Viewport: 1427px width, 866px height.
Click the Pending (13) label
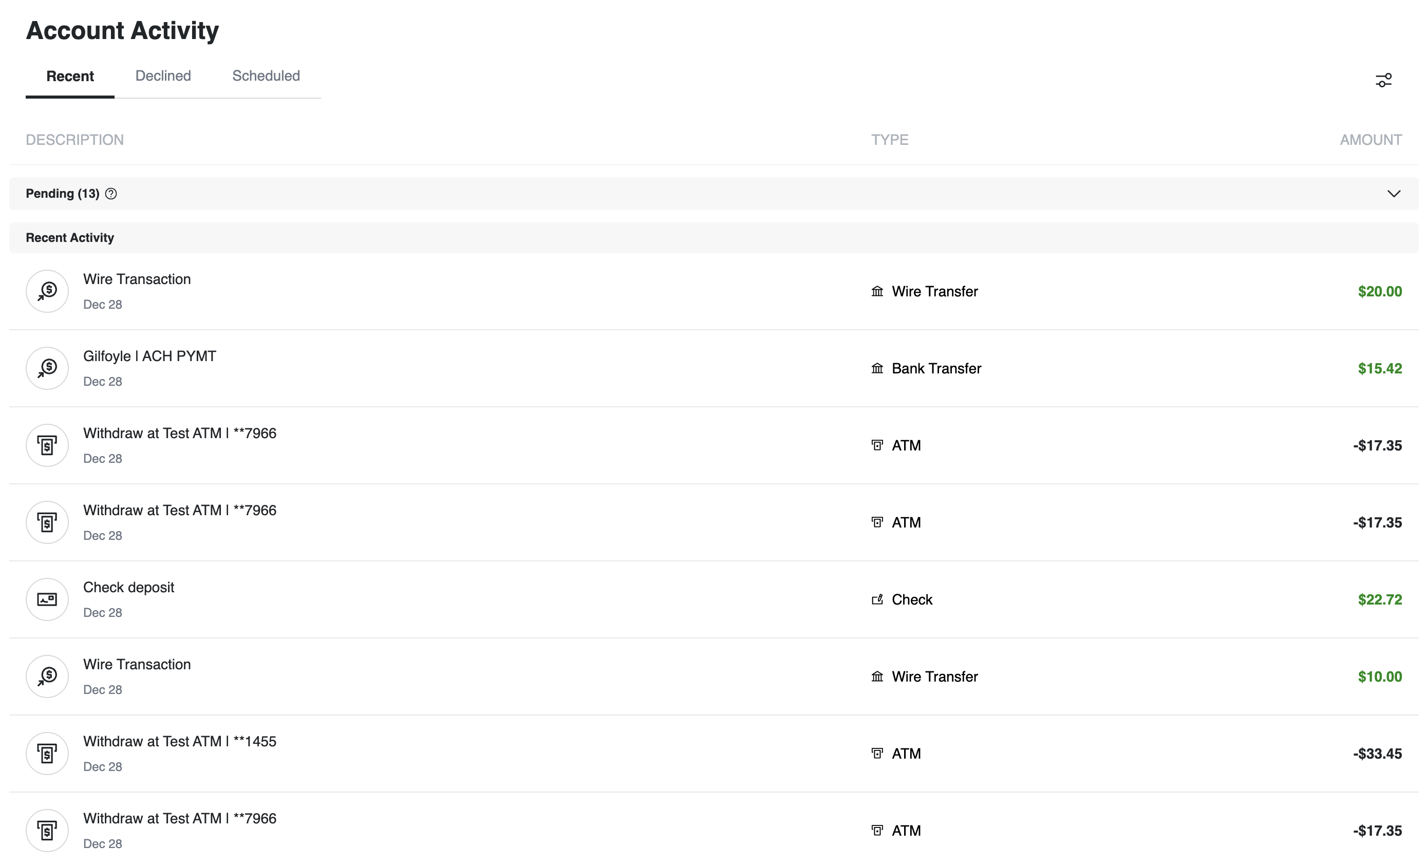(63, 194)
